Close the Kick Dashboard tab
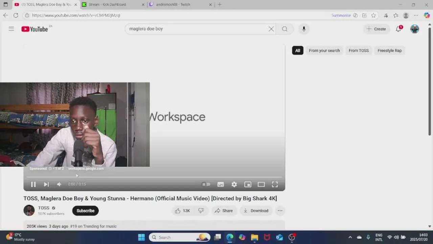This screenshot has width=433, height=244. pyautogui.click(x=143, y=4)
